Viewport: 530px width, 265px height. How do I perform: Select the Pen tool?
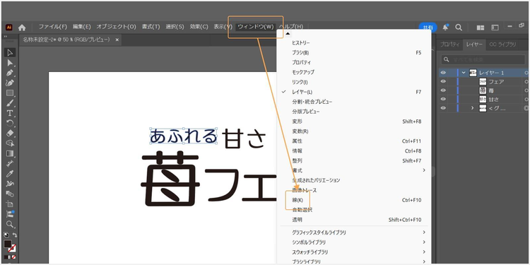[10, 73]
